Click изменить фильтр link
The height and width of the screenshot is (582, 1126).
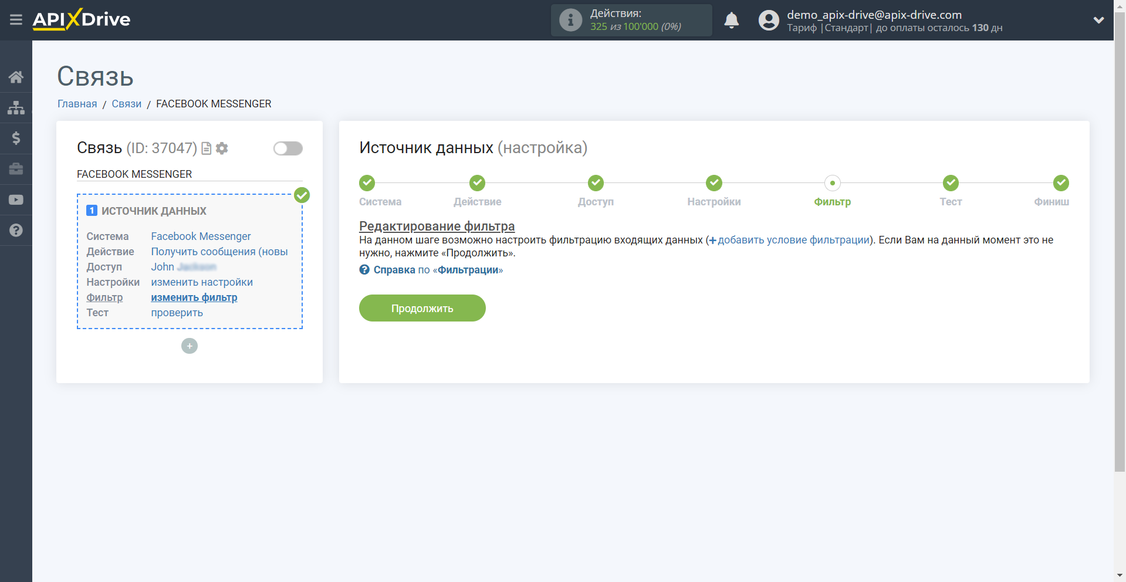click(x=194, y=297)
